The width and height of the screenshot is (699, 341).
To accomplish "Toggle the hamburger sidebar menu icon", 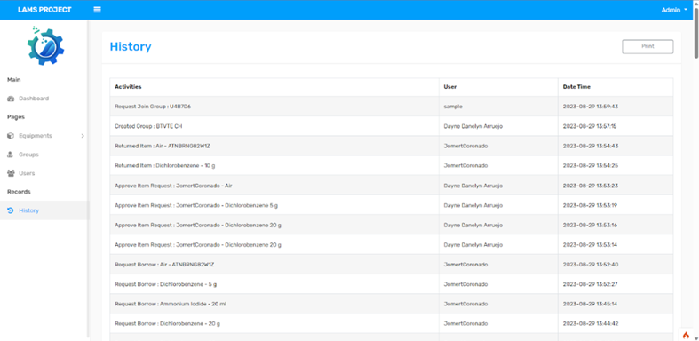I will [97, 10].
